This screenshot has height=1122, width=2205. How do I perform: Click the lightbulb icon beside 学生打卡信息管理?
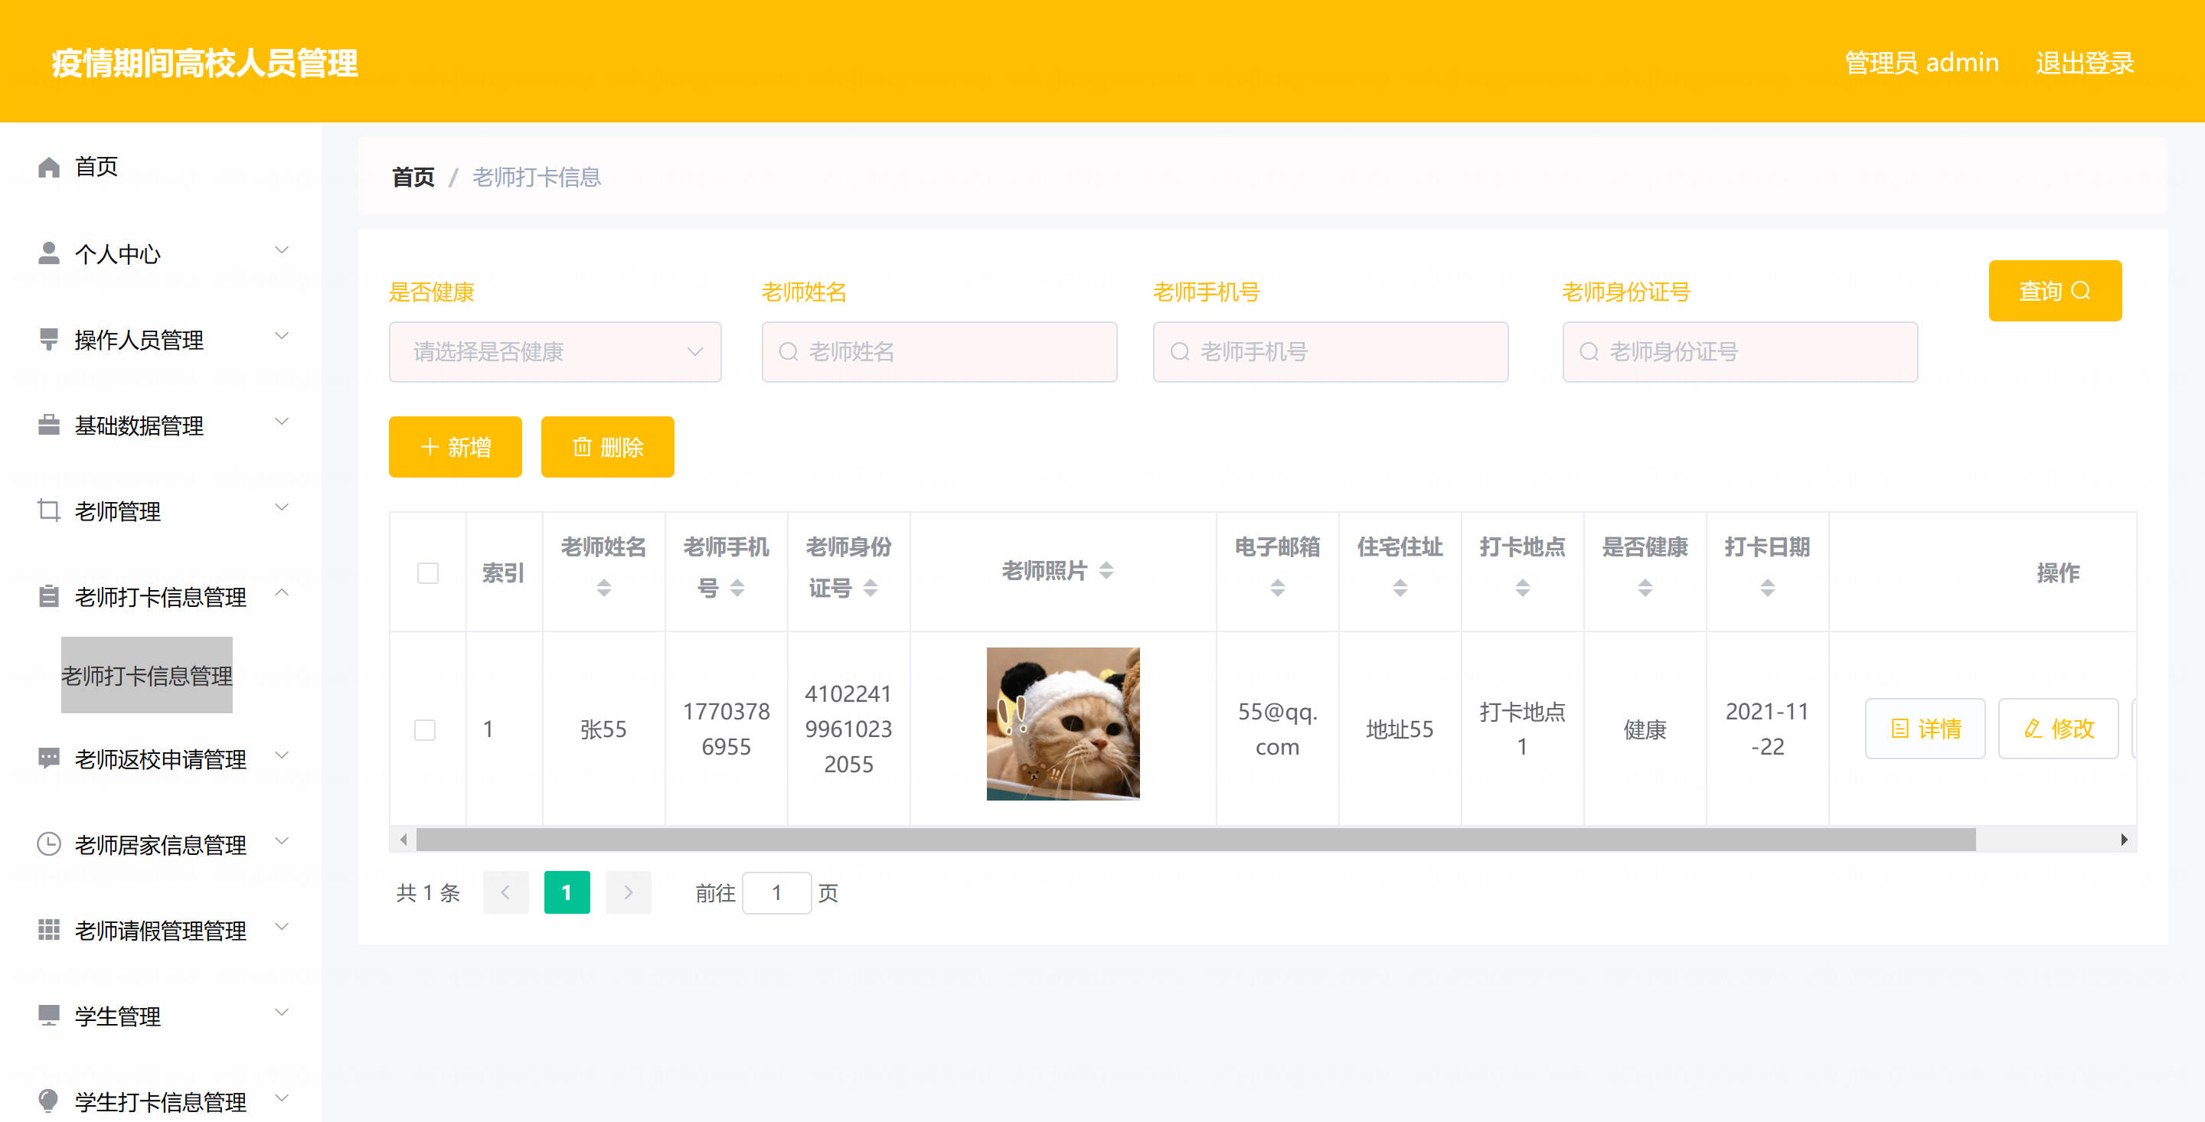click(49, 1101)
